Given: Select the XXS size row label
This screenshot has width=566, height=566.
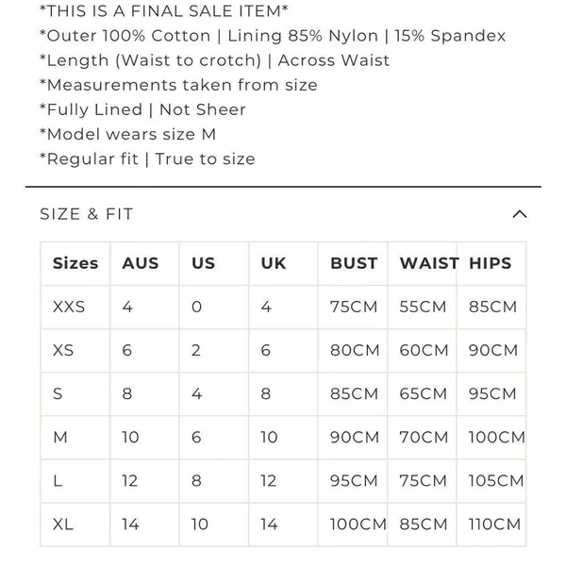Looking at the screenshot, I should [x=69, y=307].
